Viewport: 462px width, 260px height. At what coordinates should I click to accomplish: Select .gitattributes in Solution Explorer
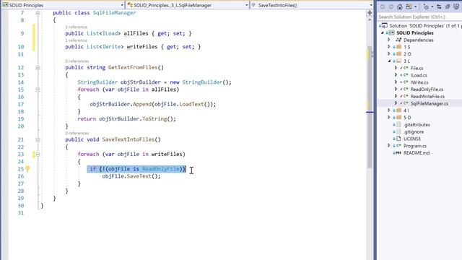pyautogui.click(x=417, y=125)
